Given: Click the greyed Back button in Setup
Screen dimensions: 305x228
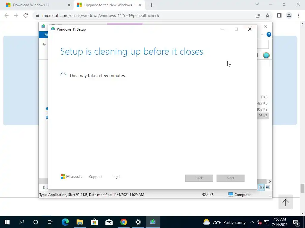Looking at the screenshot, I should 199,178.
